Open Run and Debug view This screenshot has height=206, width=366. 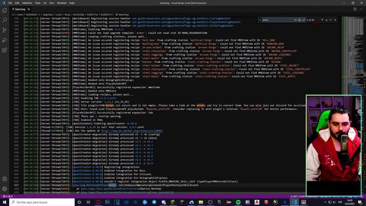tap(5, 40)
